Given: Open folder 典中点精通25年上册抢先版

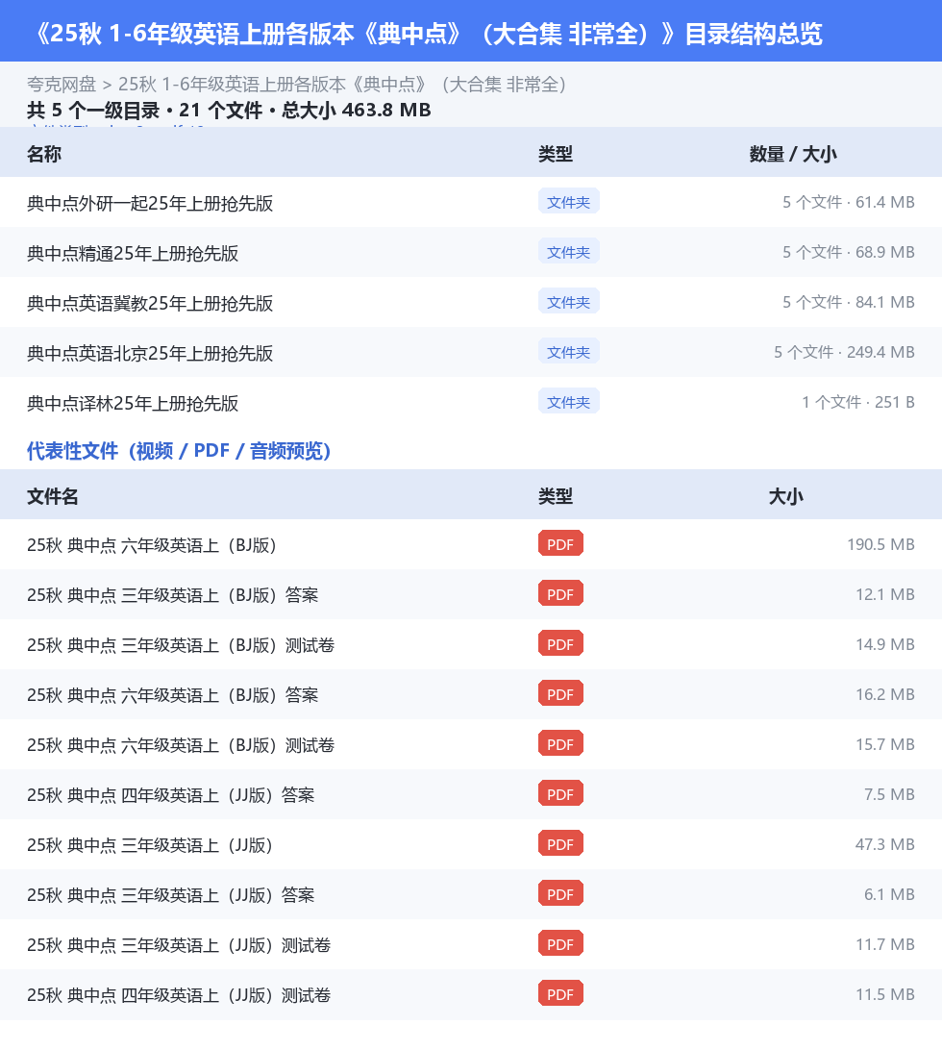Looking at the screenshot, I should [133, 253].
